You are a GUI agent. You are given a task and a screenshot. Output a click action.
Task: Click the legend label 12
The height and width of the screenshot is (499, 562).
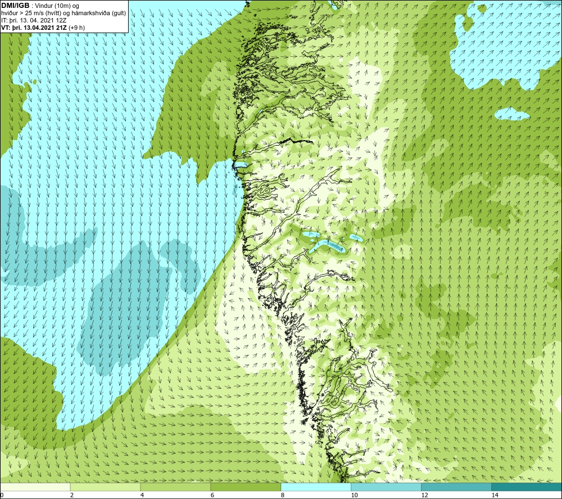click(x=424, y=496)
